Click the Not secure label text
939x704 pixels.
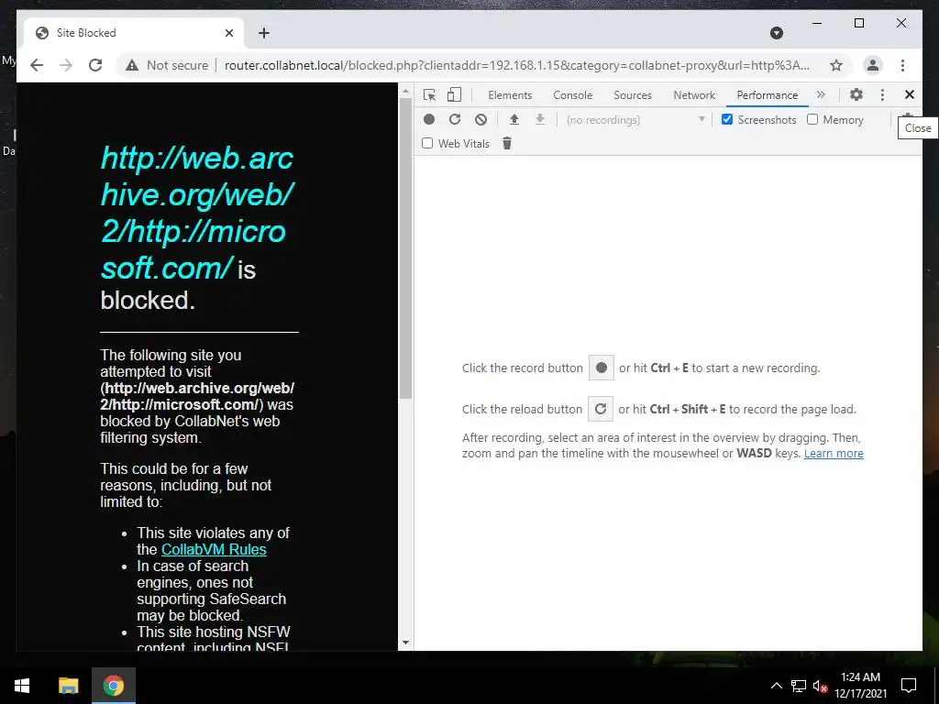(177, 65)
